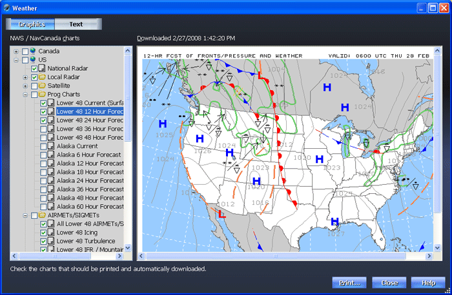
Task: Click the Canada globe icon
Action: point(33,51)
